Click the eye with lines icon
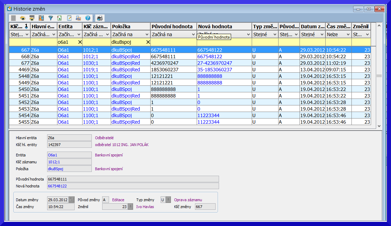 pyautogui.click(x=32, y=18)
